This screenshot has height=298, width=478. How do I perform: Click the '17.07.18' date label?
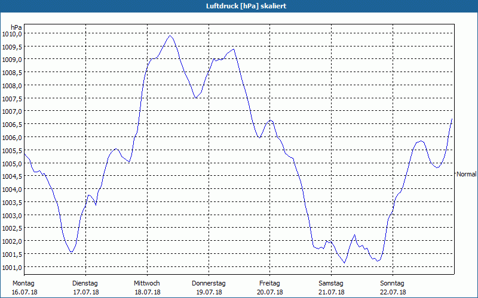coord(86,292)
